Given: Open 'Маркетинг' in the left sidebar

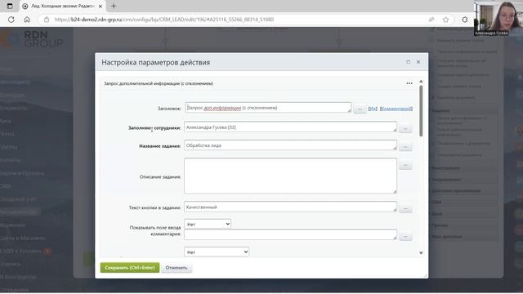Looking at the screenshot, I should tap(13, 225).
